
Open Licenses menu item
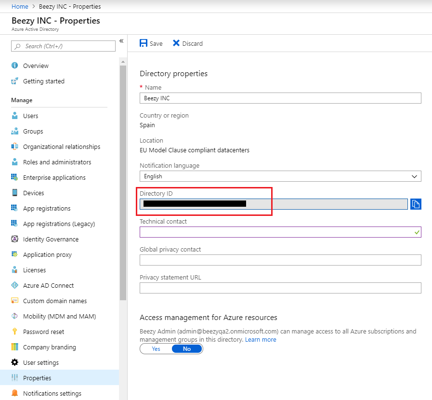[x=35, y=270]
